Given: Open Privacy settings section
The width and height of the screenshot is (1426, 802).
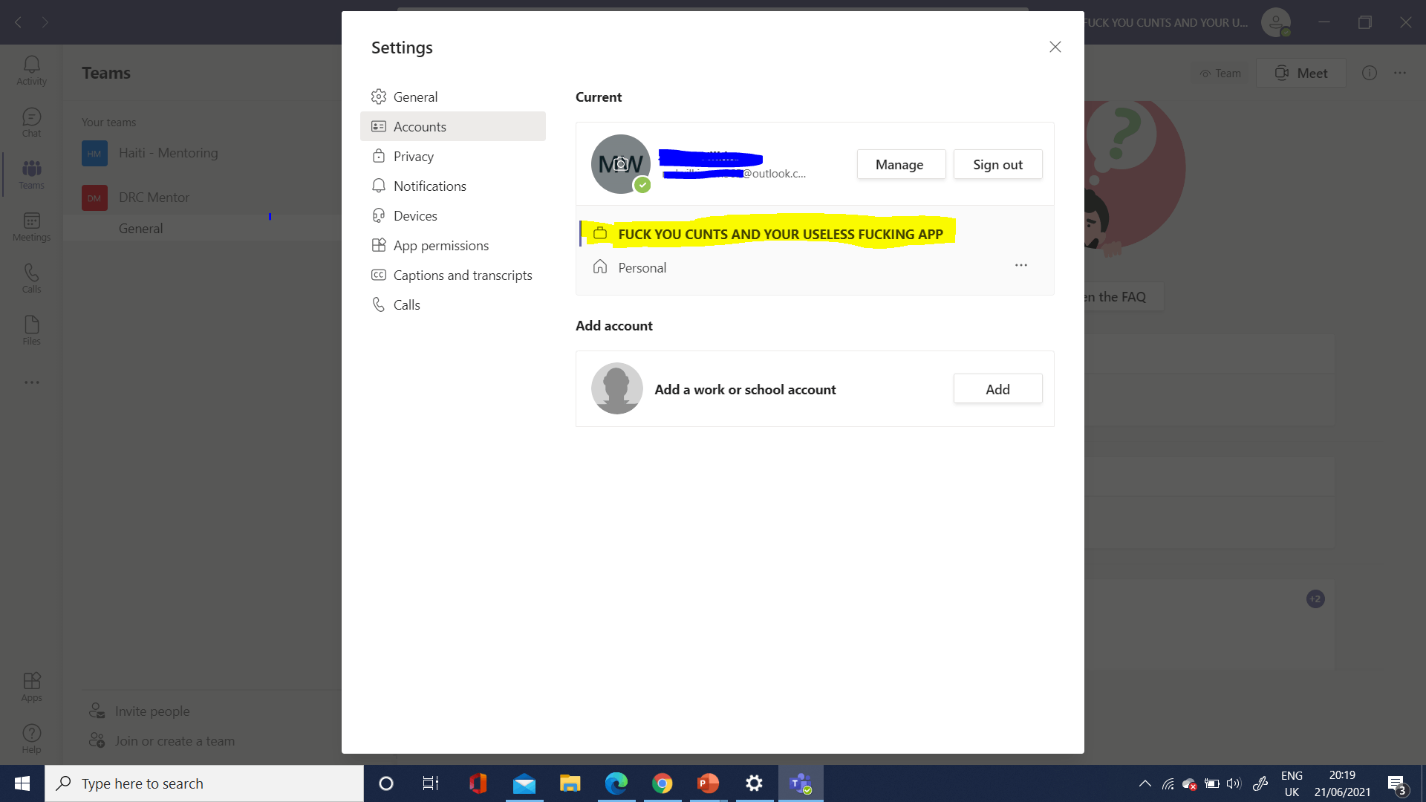Looking at the screenshot, I should coord(453,156).
